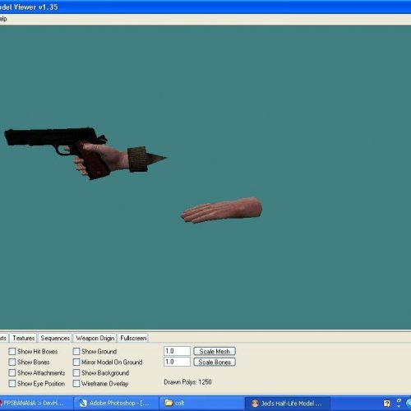The image size is (411, 411).
Task: Focus the mesh scale value field
Action: 177,351
